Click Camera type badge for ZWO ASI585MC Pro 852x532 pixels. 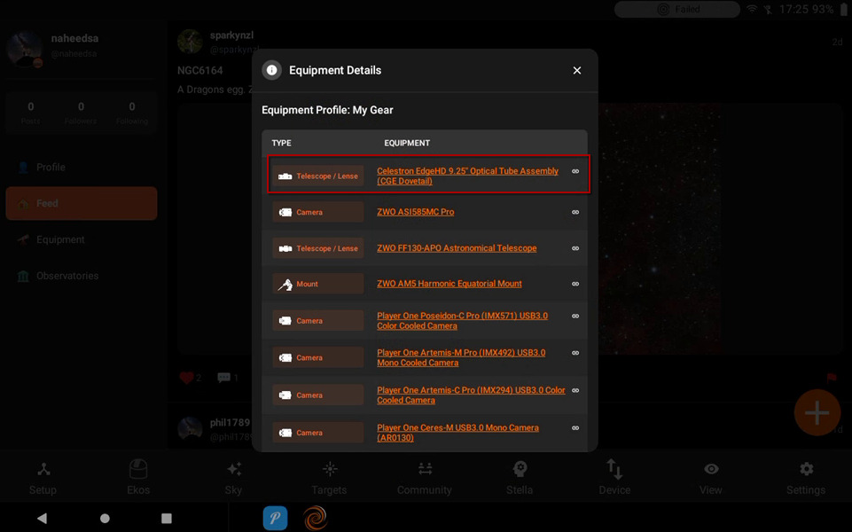pyautogui.click(x=318, y=212)
